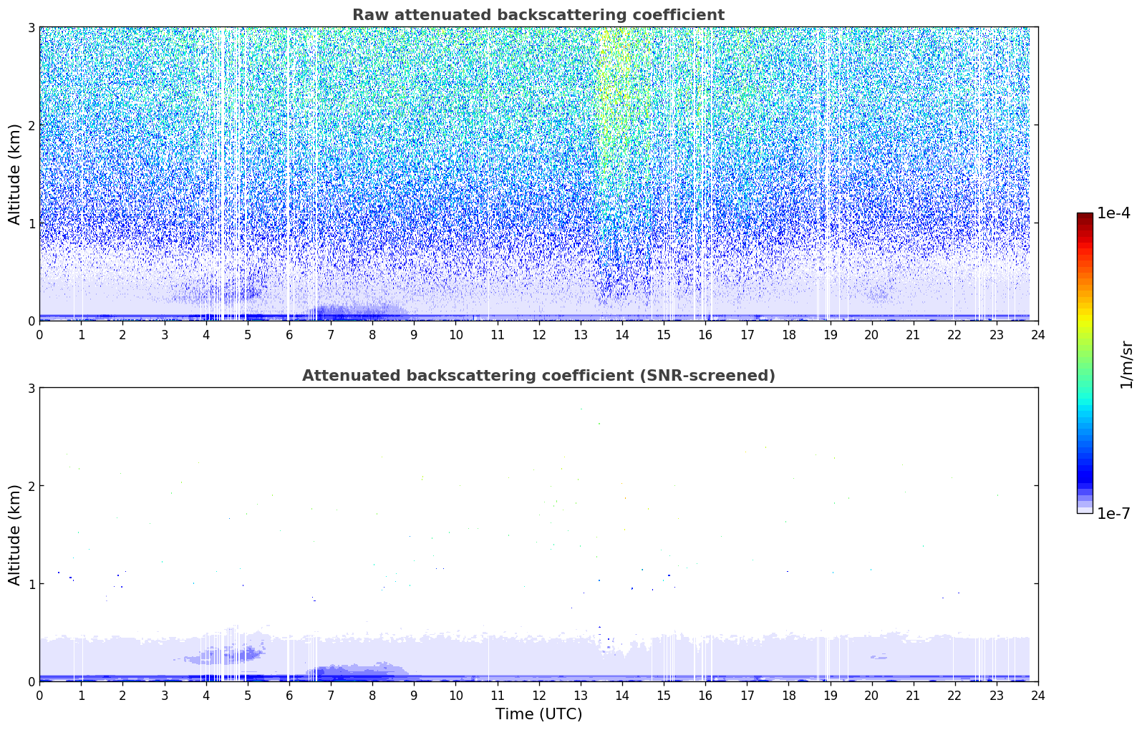Screen dimensions: 1142x730
Task: Click the "Altitude (km)" label of the raw plot
Action: pyautogui.click(x=15, y=174)
